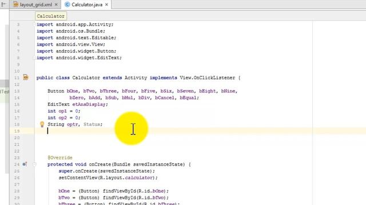Click 'setContentView(R.layout.calculator);' line
The height and width of the screenshot is (205, 366).
(108, 178)
